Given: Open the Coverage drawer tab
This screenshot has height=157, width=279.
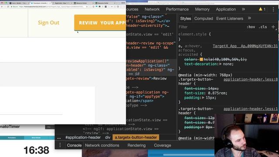Looking at the screenshot, I should click(163, 145).
